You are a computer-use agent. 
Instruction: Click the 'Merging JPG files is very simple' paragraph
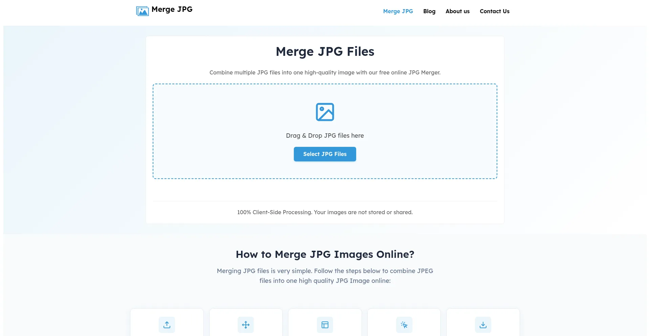(325, 276)
